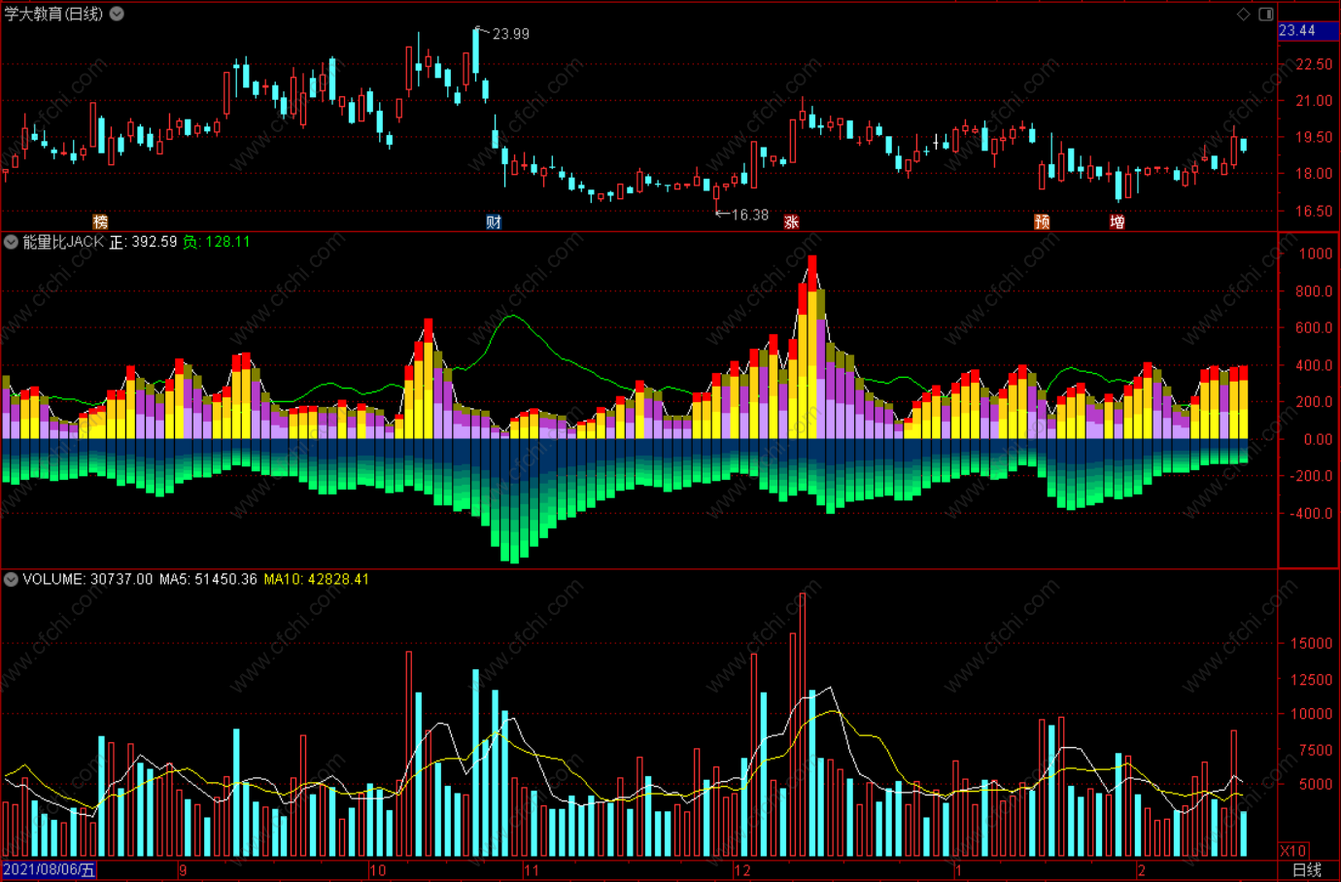
Task: Open the dropdown beside 学大教育(日线) title
Action: click(117, 14)
